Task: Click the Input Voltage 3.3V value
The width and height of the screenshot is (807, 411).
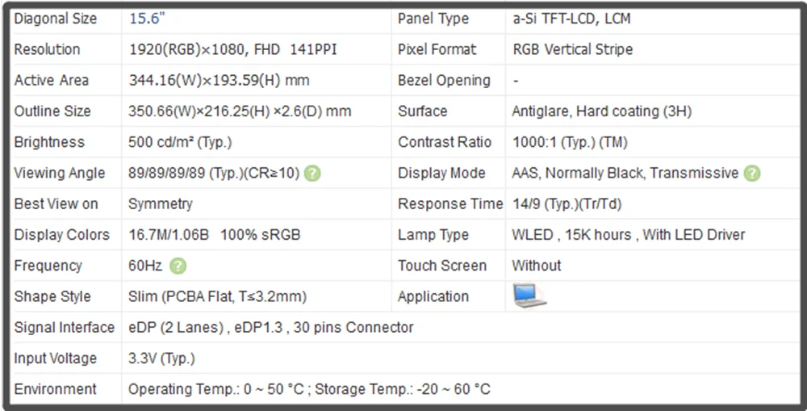Action: coord(161,359)
